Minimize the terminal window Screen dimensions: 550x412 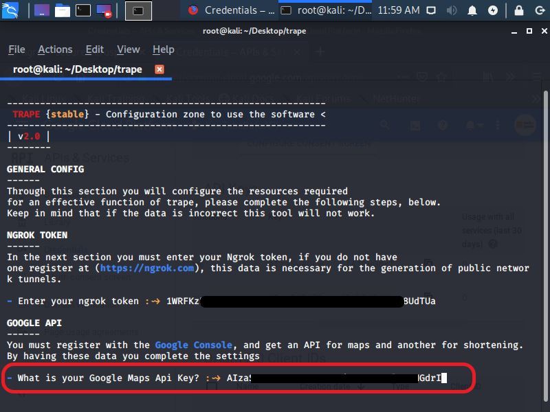(x=514, y=31)
